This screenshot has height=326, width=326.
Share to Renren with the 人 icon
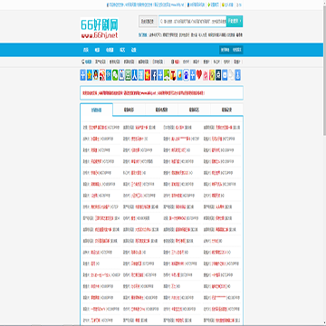click(134, 75)
